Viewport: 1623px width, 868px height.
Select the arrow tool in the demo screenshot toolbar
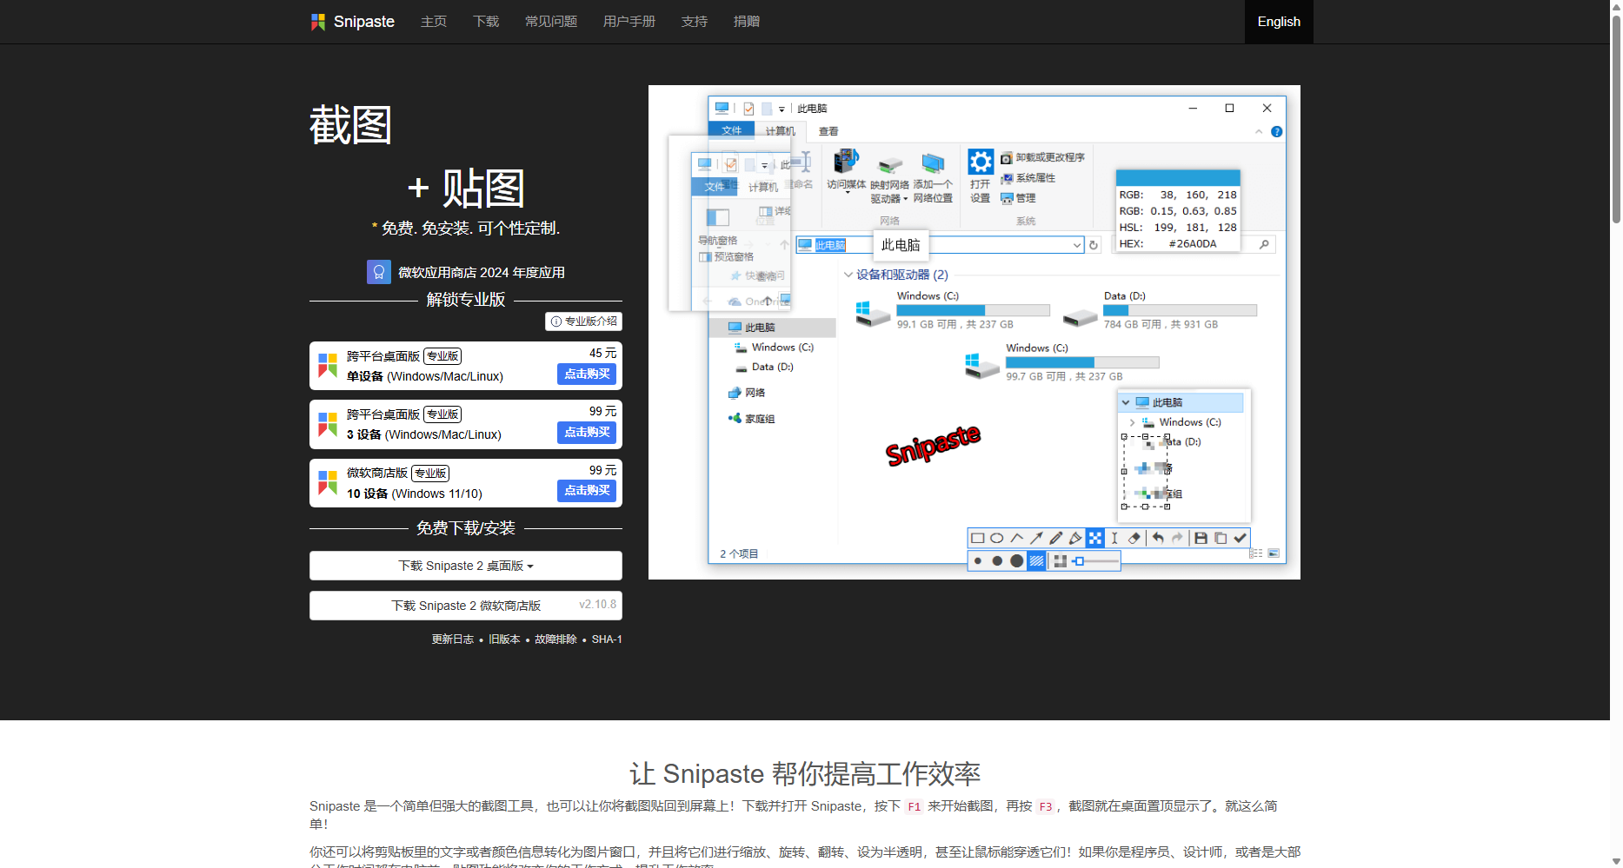point(1036,538)
